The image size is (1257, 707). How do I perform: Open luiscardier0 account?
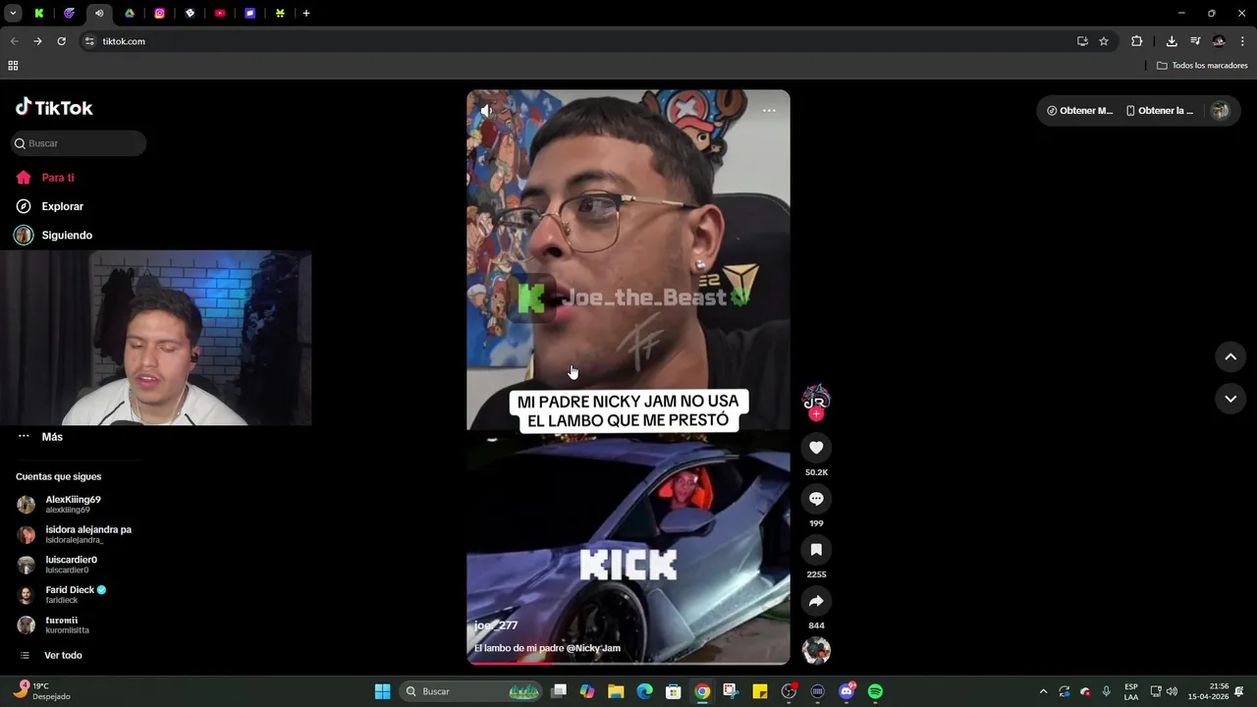click(x=71, y=565)
